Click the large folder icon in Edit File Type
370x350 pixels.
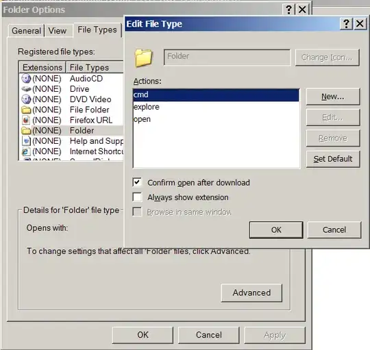pyautogui.click(x=143, y=58)
